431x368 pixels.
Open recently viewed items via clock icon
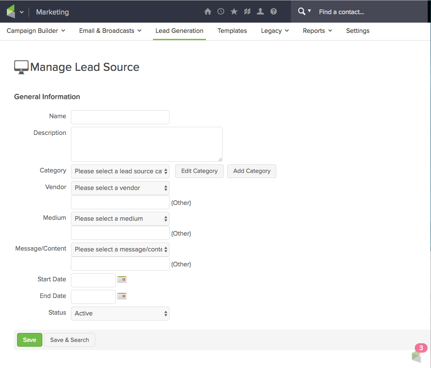tap(221, 12)
